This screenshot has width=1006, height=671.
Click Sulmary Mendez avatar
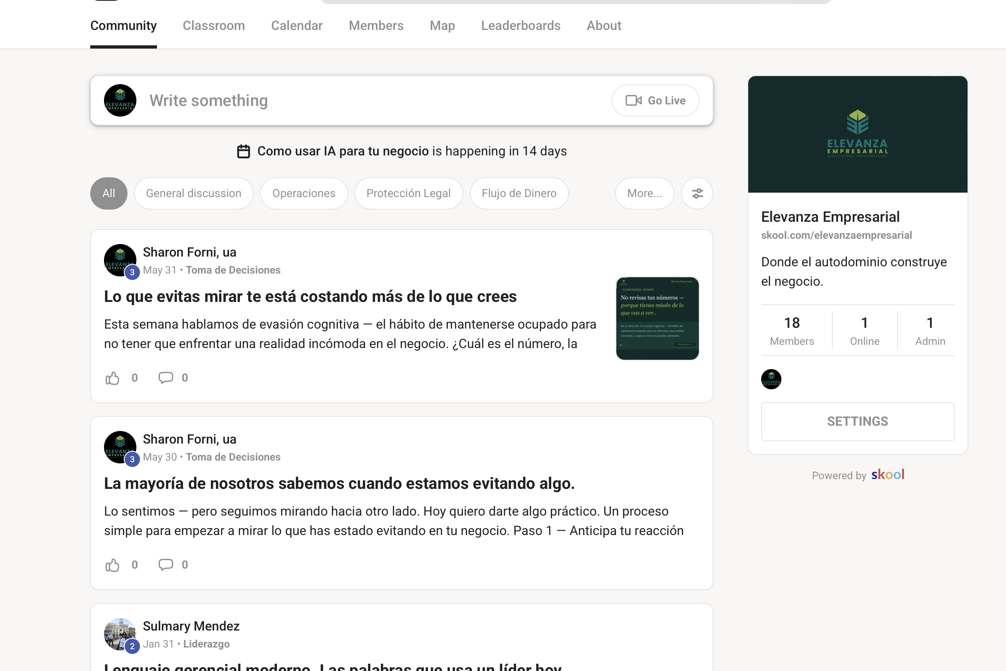(x=120, y=634)
